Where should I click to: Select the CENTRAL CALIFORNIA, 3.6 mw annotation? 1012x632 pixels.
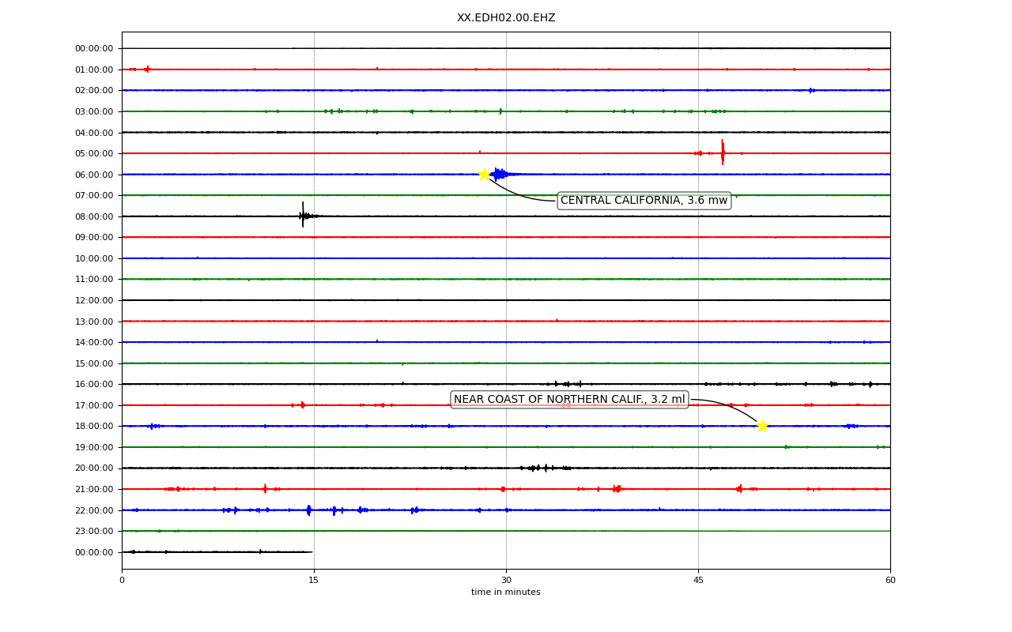644,201
